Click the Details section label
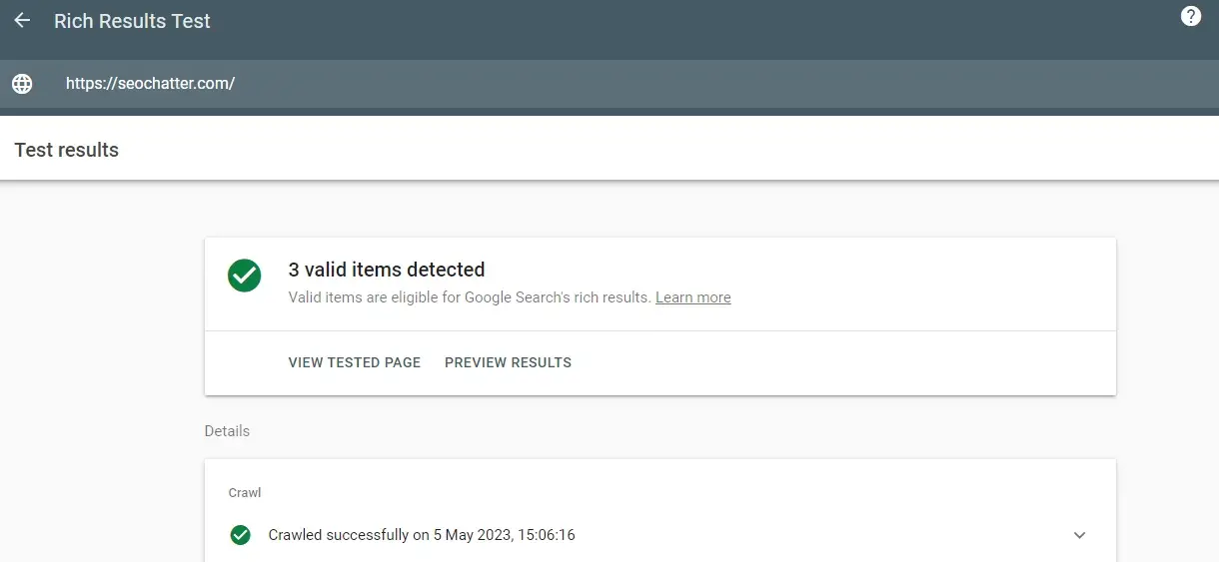The image size is (1219, 562). 227,431
